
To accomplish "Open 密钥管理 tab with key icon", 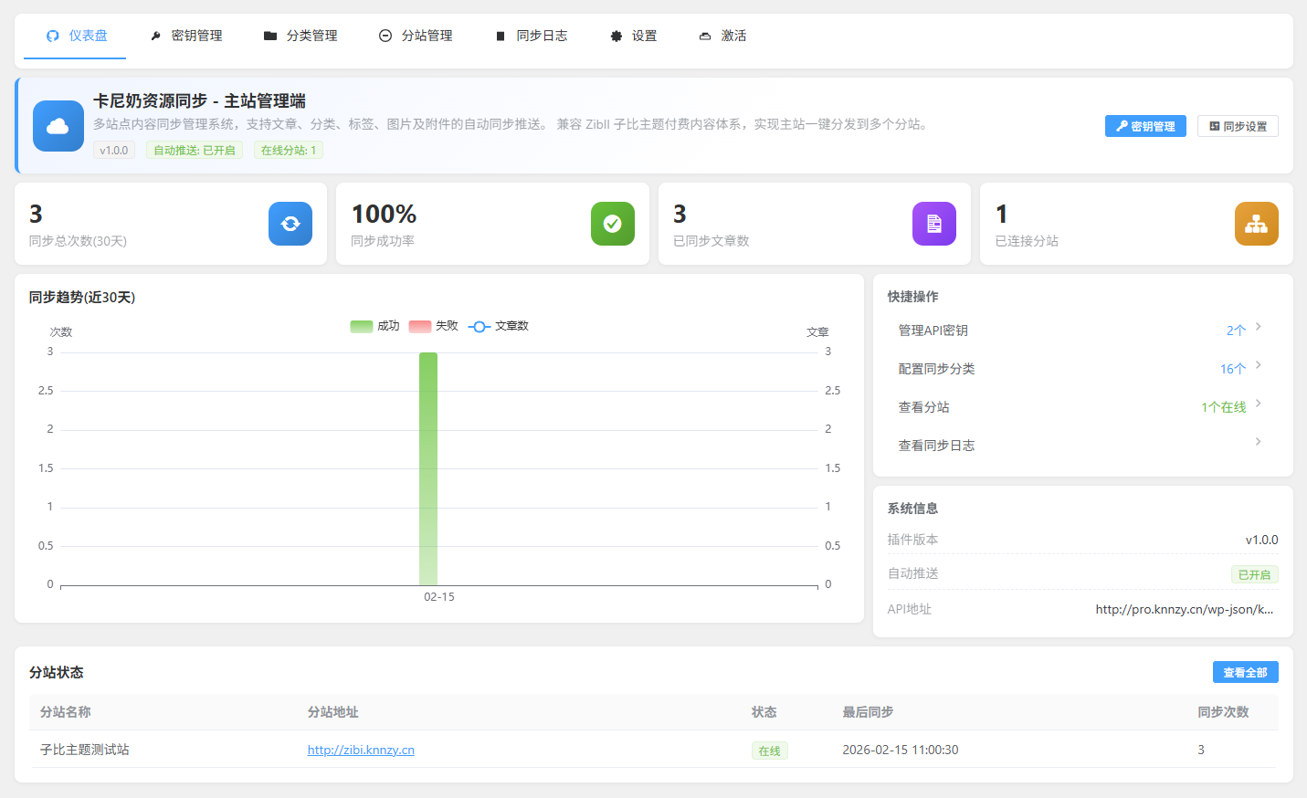I will pos(186,36).
